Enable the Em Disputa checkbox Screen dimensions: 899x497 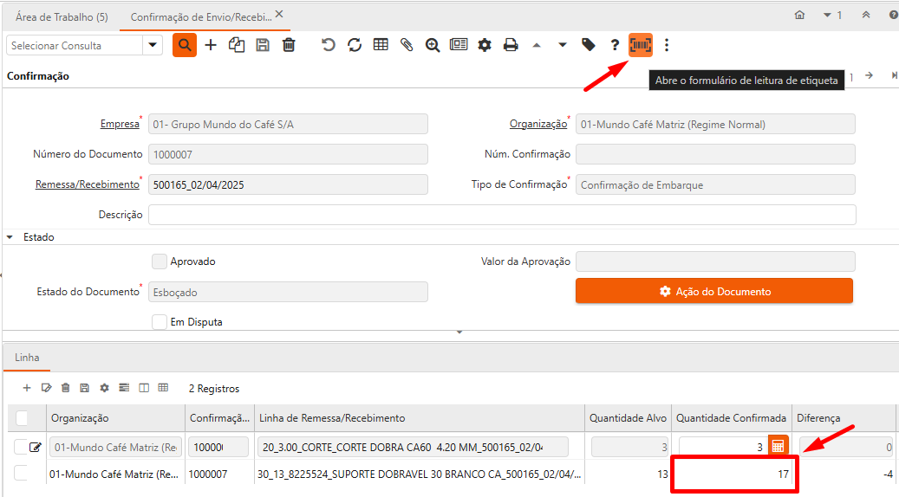159,322
